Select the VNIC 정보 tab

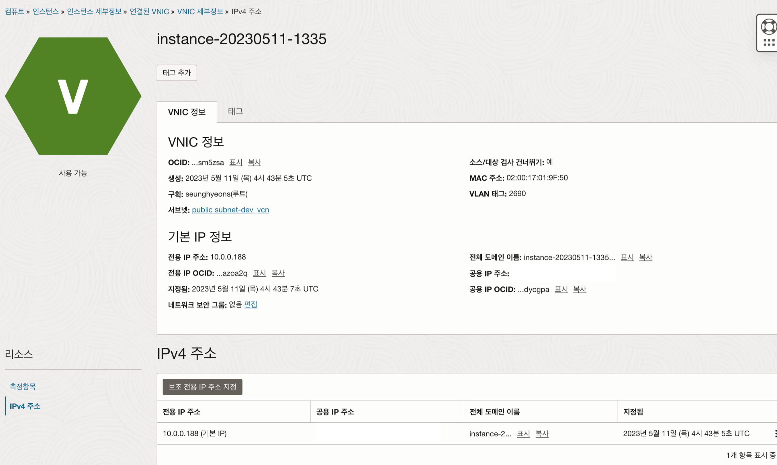pyautogui.click(x=187, y=112)
